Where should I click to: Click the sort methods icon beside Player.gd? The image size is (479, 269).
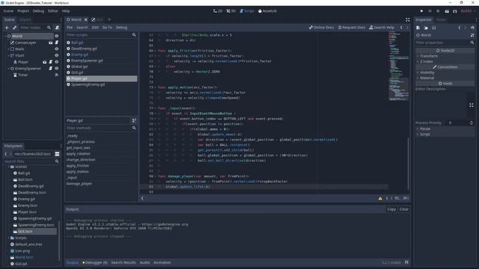point(134,120)
